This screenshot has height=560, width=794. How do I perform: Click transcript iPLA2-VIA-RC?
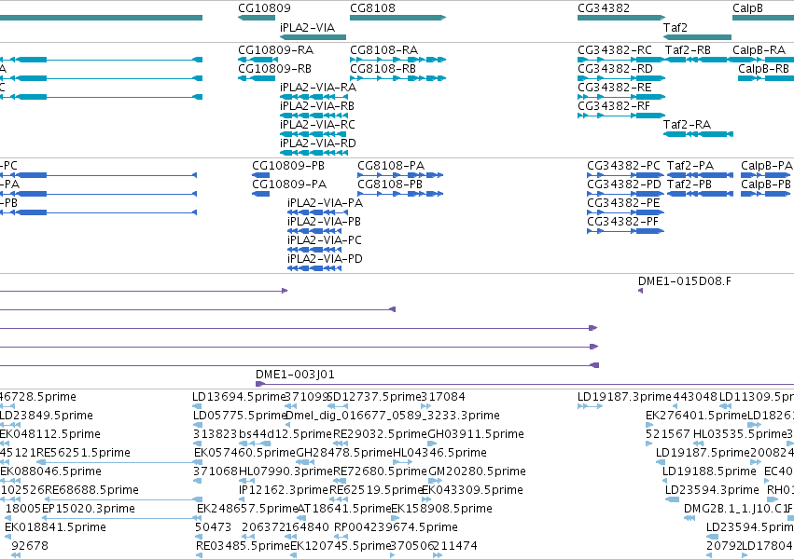317,125
